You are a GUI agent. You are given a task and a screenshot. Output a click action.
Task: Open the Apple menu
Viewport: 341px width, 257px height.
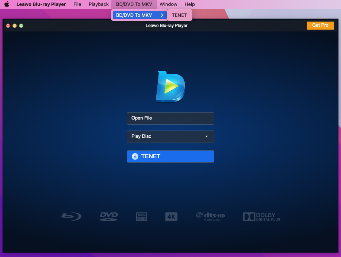pyautogui.click(x=7, y=4)
